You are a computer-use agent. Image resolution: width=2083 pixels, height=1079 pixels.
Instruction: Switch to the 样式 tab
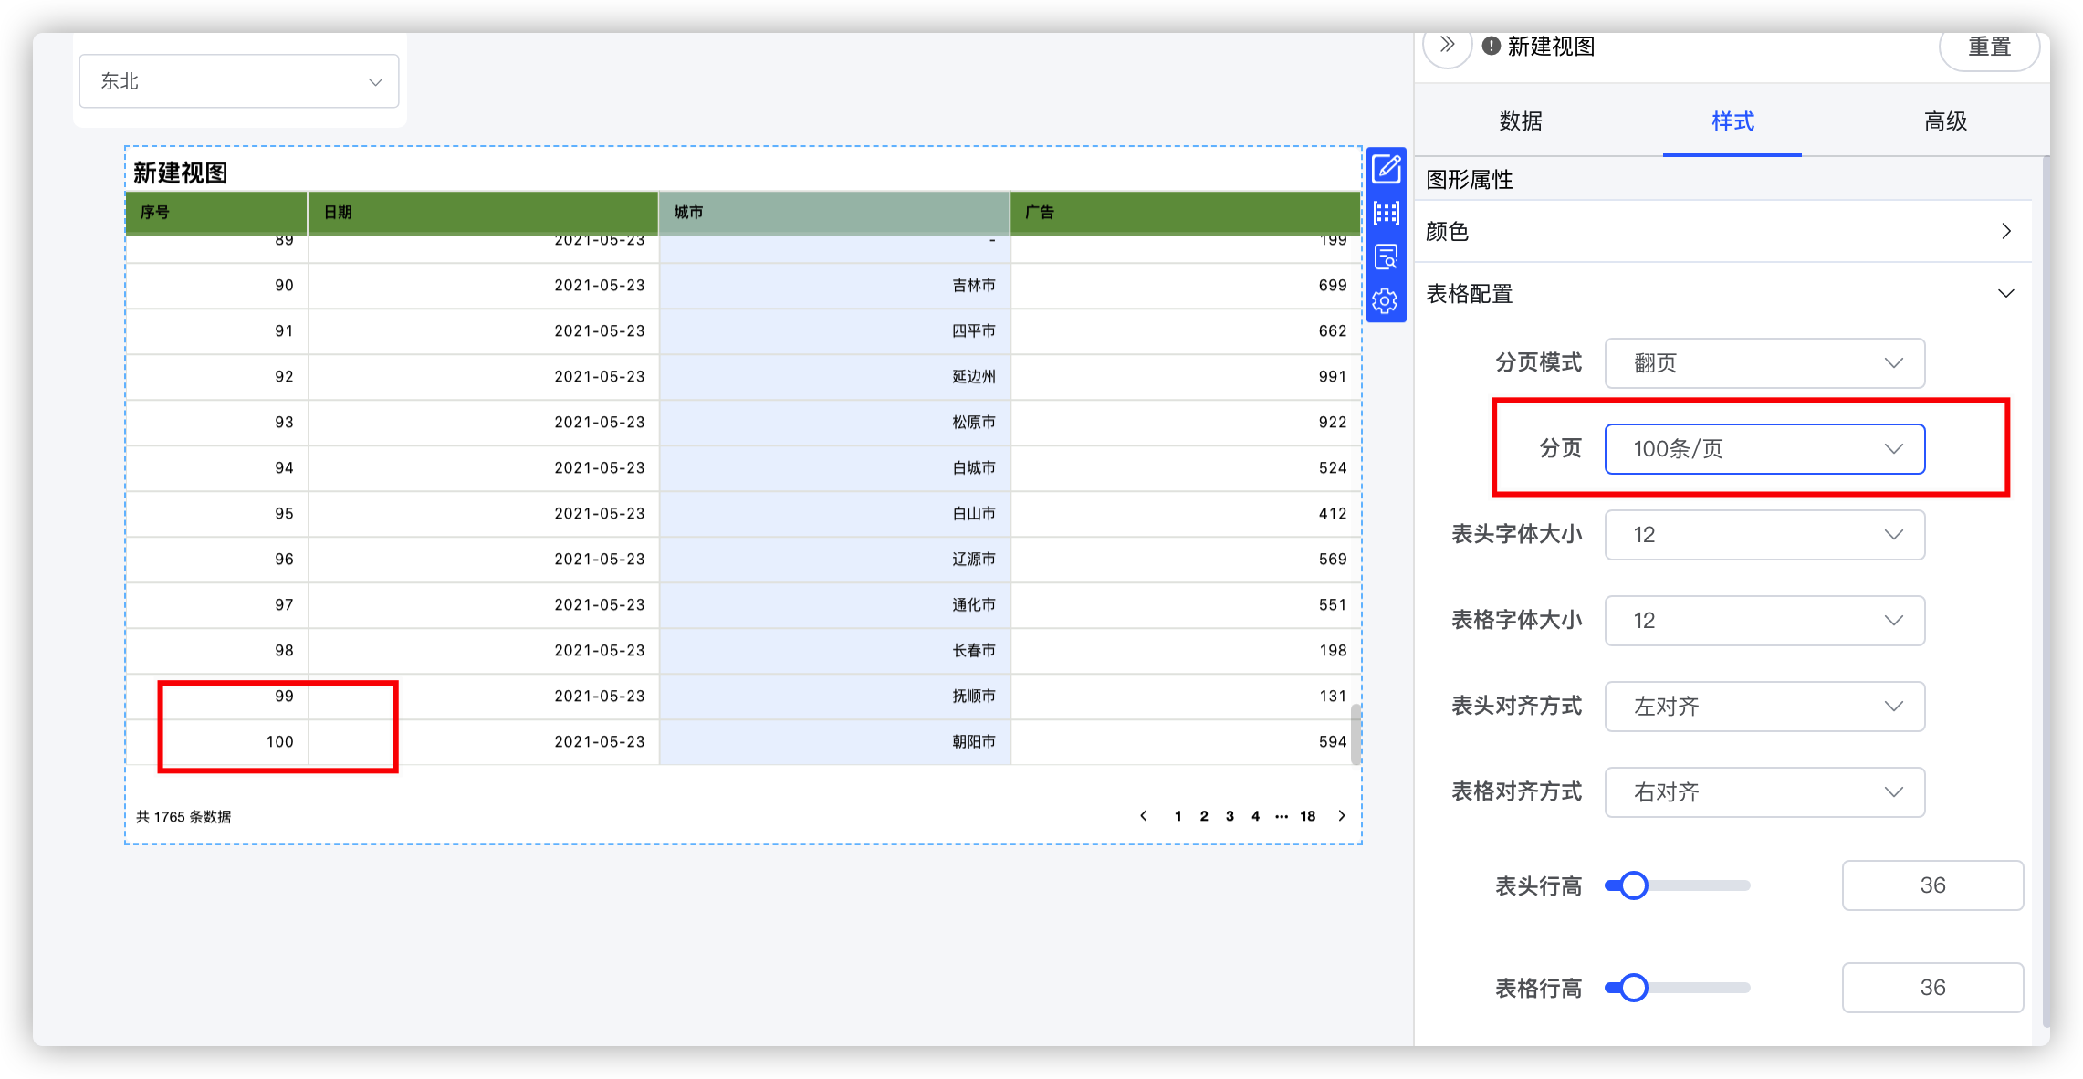tap(1732, 121)
